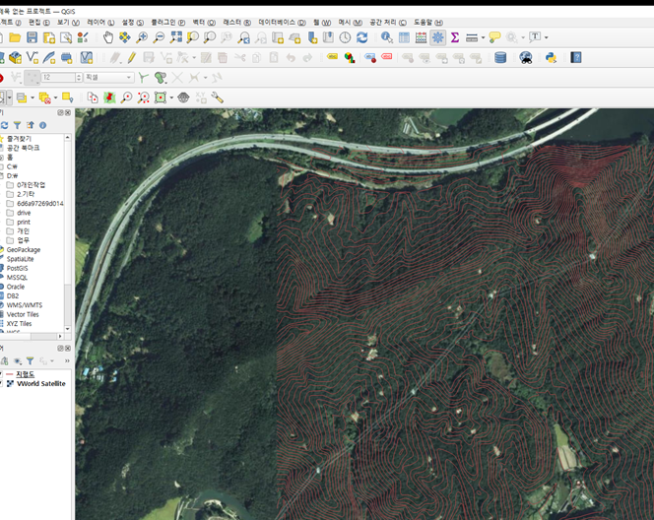
Task: Click the blue Refresh map icon
Action: 362,37
